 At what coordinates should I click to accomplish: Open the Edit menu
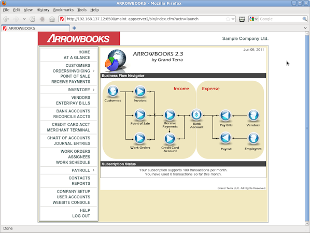point(17,10)
